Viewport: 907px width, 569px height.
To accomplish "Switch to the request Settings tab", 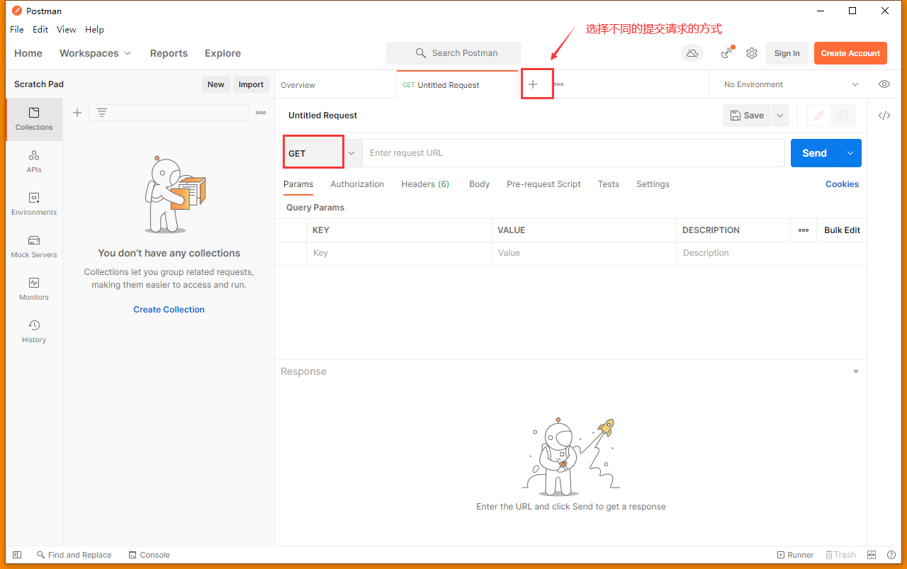I will point(653,184).
